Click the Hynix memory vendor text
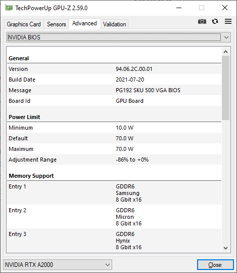This screenshot has height=273, width=237. [123, 241]
